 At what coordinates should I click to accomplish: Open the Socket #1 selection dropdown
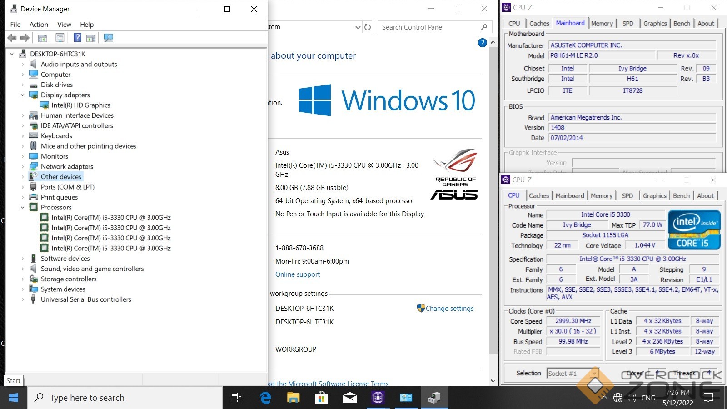coord(594,374)
